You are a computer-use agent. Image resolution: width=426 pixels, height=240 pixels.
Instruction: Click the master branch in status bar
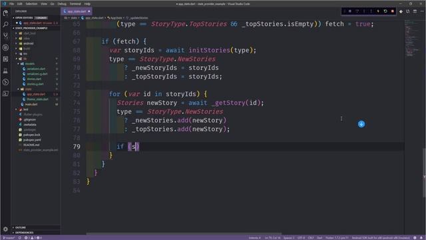[x=9, y=238]
